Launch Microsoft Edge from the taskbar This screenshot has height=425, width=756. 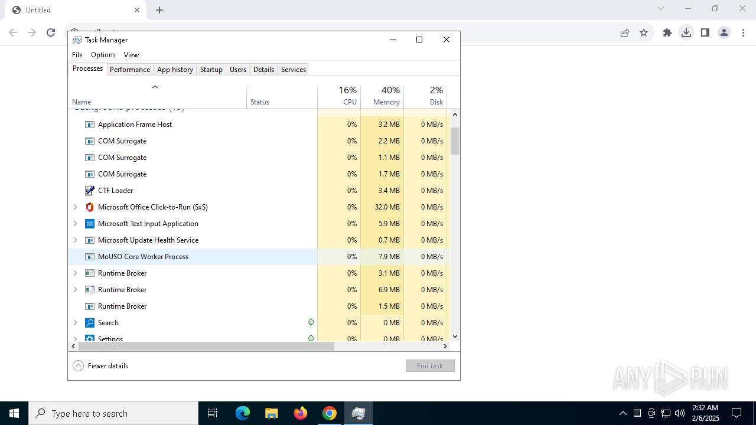[243, 413]
